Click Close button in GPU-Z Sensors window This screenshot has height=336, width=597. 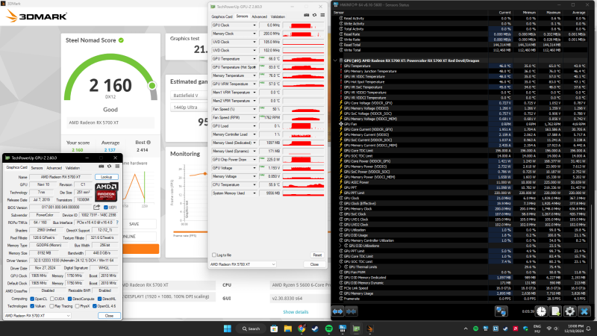point(314,264)
